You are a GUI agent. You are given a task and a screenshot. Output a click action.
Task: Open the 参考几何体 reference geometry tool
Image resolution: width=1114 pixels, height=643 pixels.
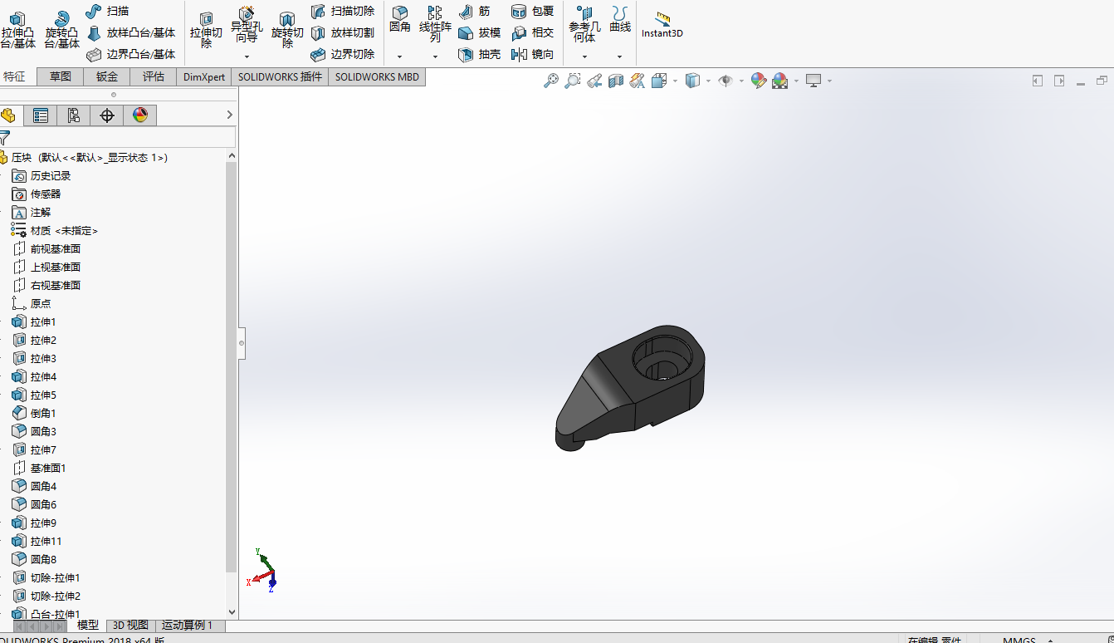click(x=584, y=24)
